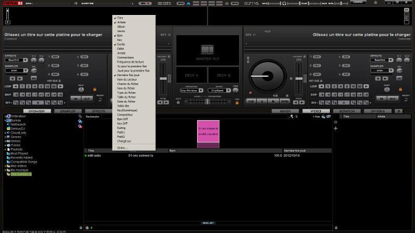
Task: Switch to the SAMPLER tab
Action: [x=67, y=111]
